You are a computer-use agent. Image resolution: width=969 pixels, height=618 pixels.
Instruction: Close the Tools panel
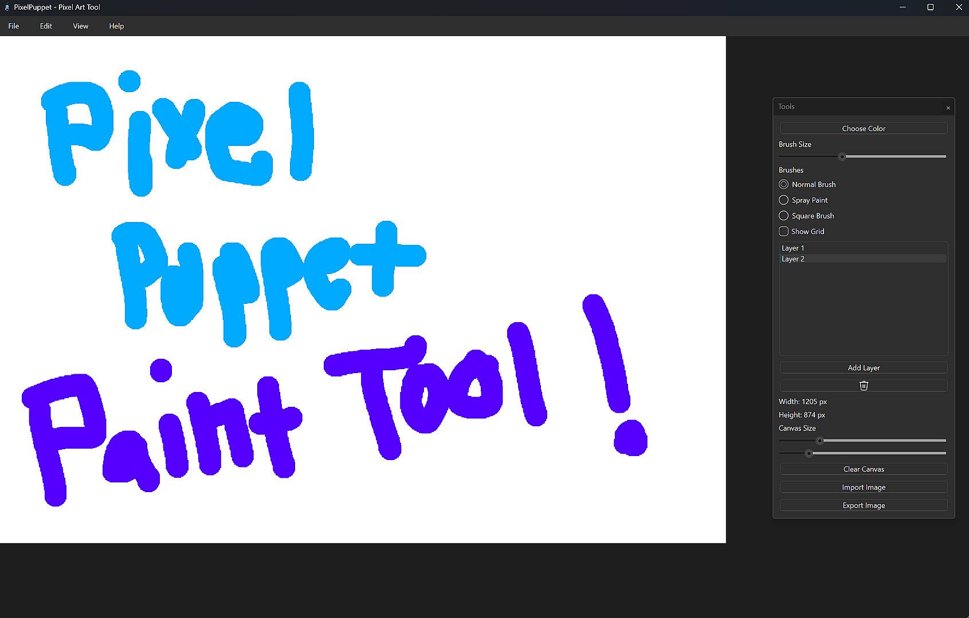[x=948, y=108]
